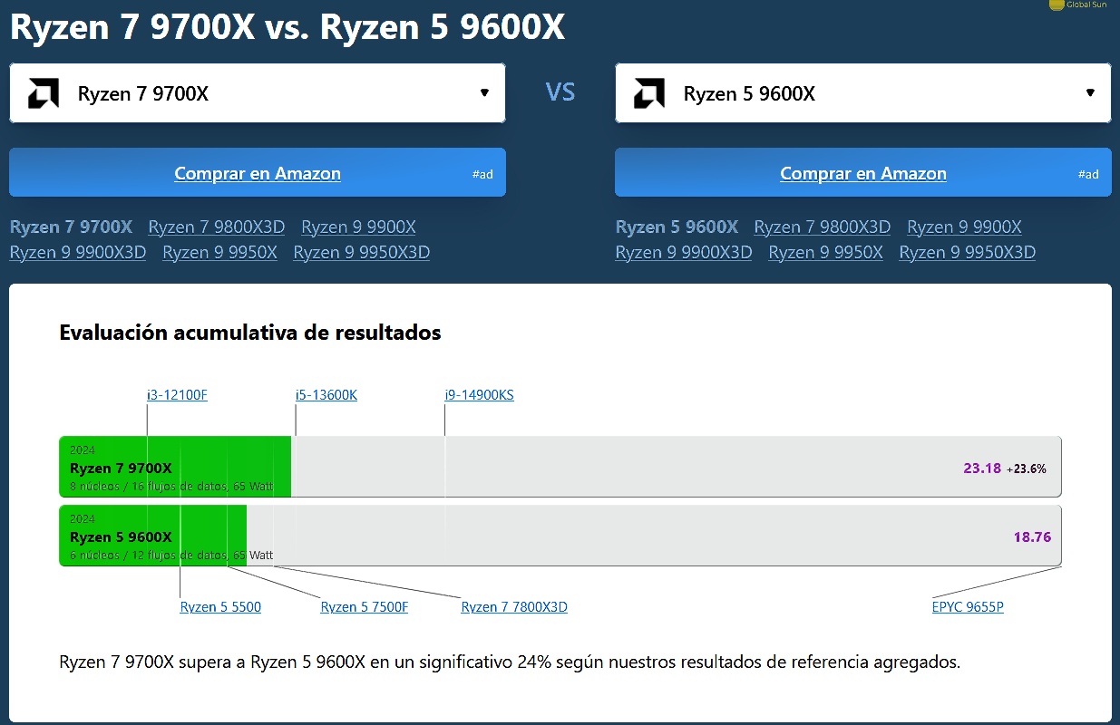This screenshot has width=1120, height=725.
Task: Open the Ryzen 7 9700X processor dropdown
Action: point(258,92)
